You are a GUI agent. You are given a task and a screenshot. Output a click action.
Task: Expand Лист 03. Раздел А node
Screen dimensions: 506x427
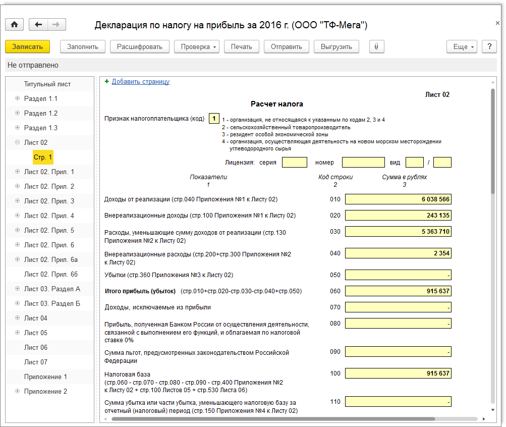[18, 289]
